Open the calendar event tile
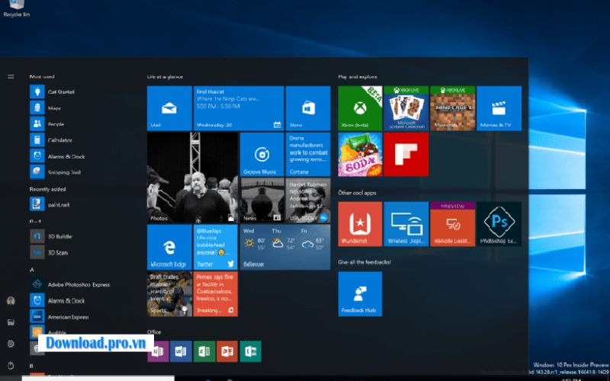The height and width of the screenshot is (381, 610). [239, 108]
